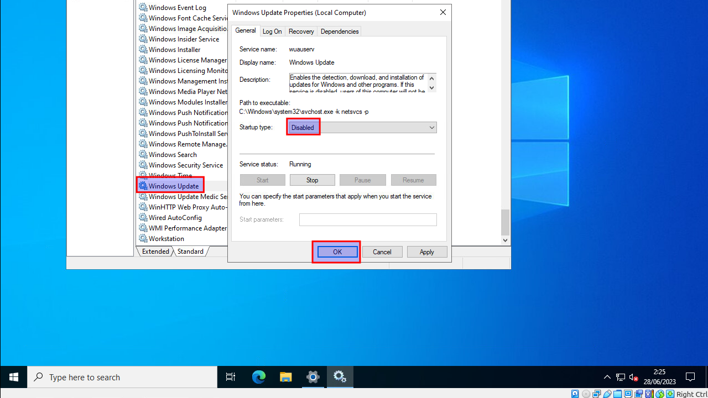This screenshot has height=398, width=708.
Task: Click the gear icon beside Windows Insider Service
Action: click(143, 39)
